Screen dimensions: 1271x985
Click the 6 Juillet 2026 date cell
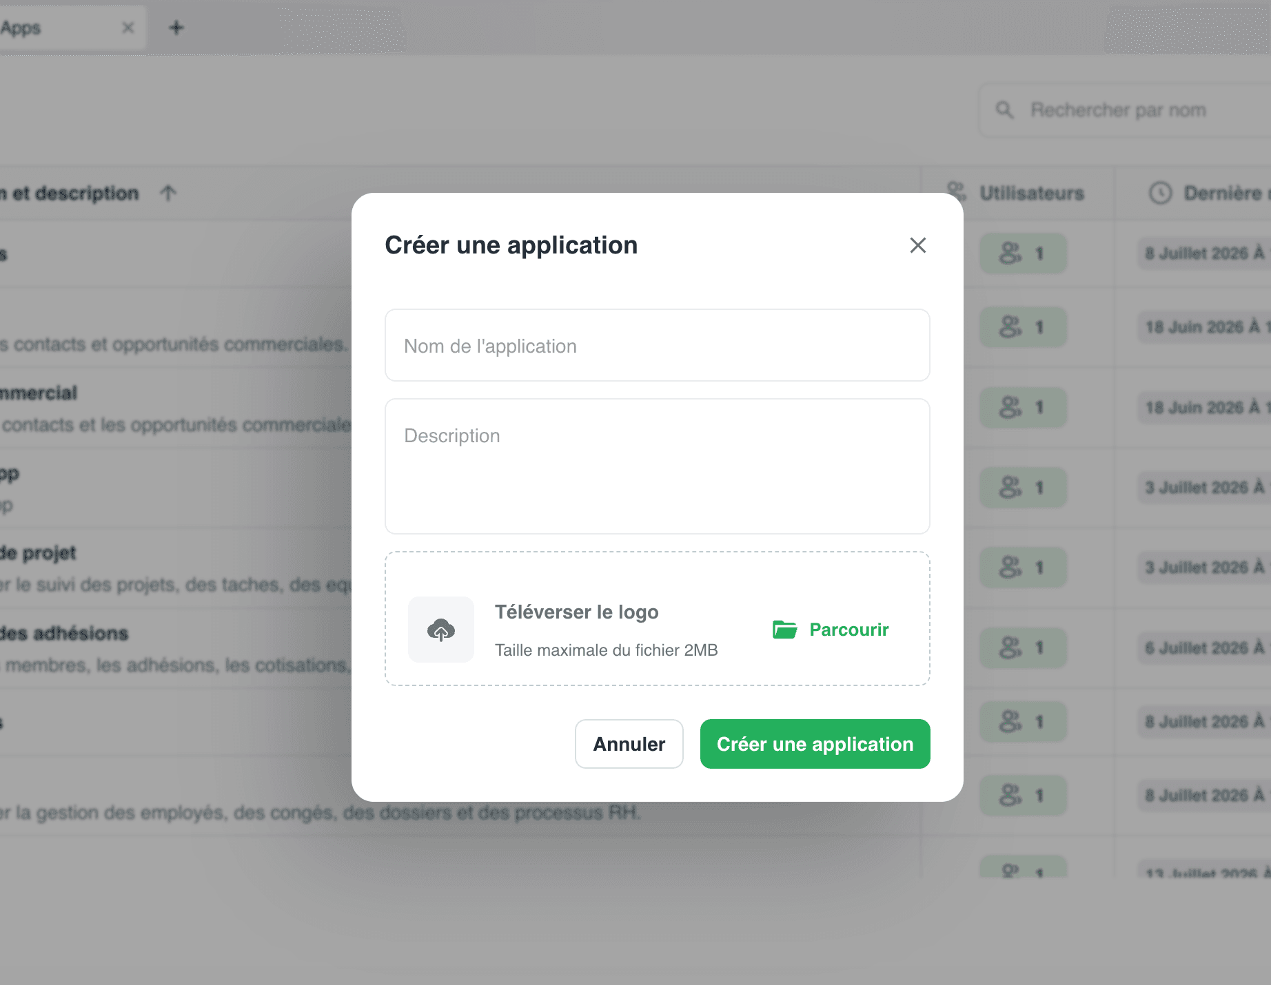point(1204,647)
